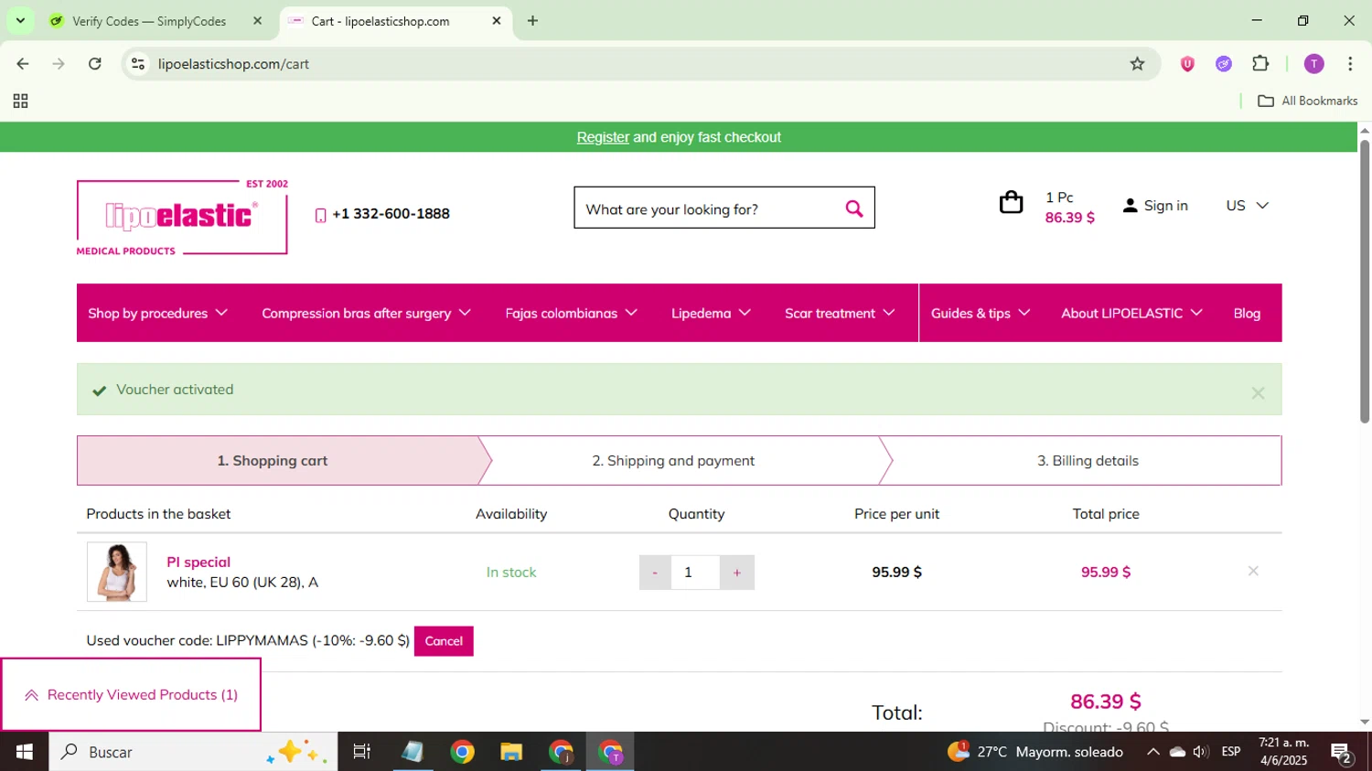
Task: Select the Cart - lipoelasticshop.com tab
Action: [x=394, y=21]
